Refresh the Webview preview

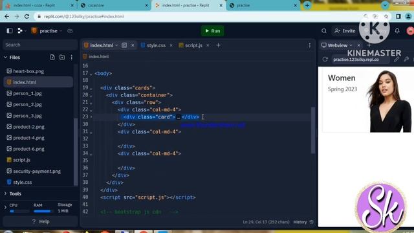[x=325, y=60]
